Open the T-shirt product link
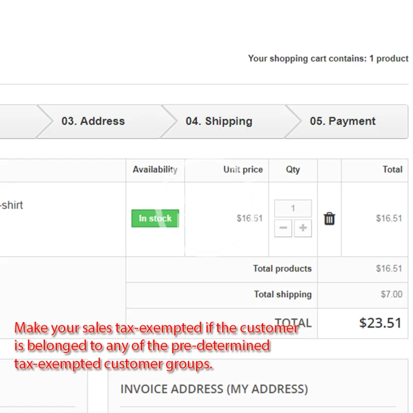The height and width of the screenshot is (413, 413). point(11,205)
